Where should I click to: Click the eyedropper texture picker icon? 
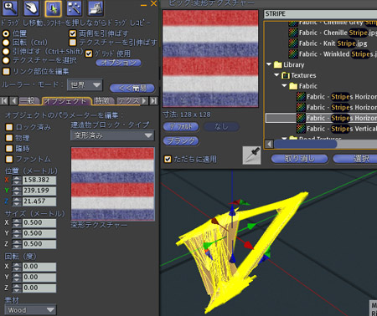point(251,155)
